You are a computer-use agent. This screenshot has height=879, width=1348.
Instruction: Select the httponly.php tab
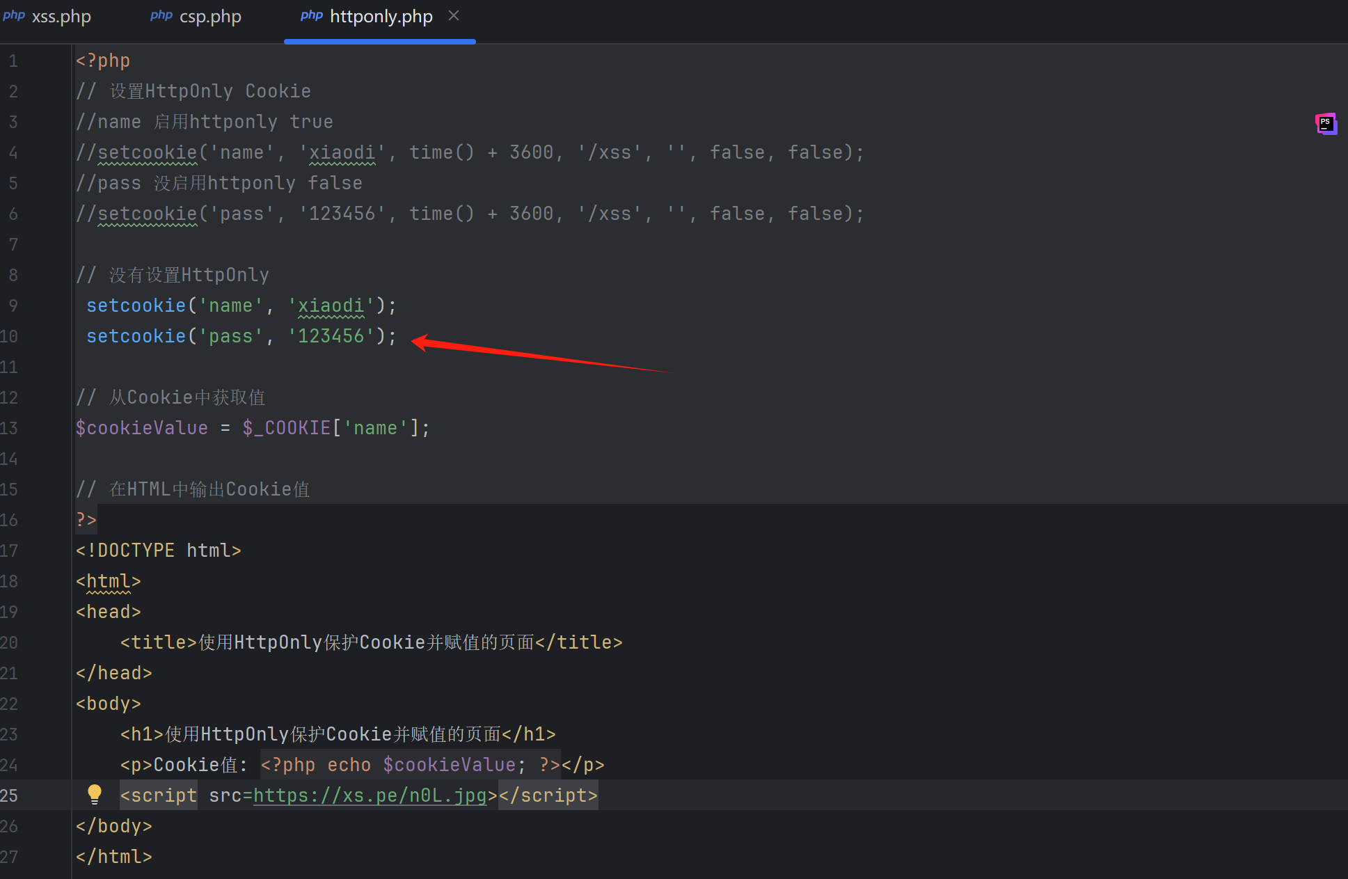click(x=381, y=17)
